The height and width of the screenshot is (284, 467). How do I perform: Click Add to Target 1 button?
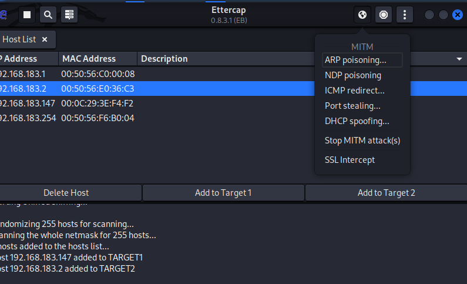coord(223,193)
